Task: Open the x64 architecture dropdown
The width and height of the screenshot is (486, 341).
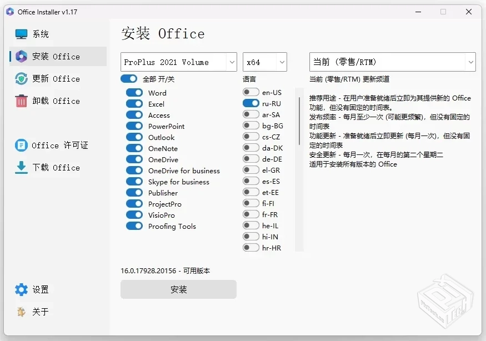Action: pos(264,62)
